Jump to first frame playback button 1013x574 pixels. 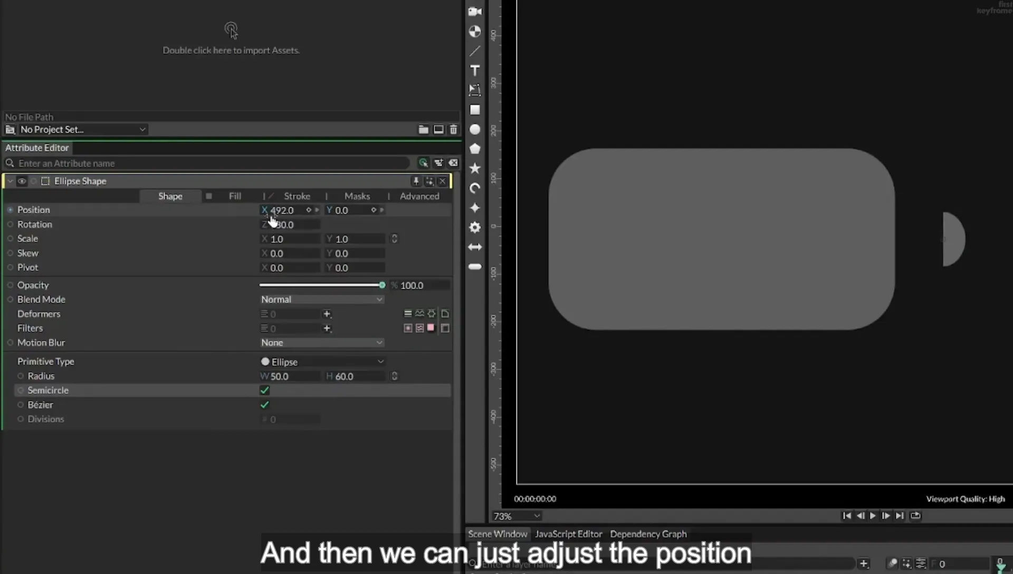click(x=846, y=516)
